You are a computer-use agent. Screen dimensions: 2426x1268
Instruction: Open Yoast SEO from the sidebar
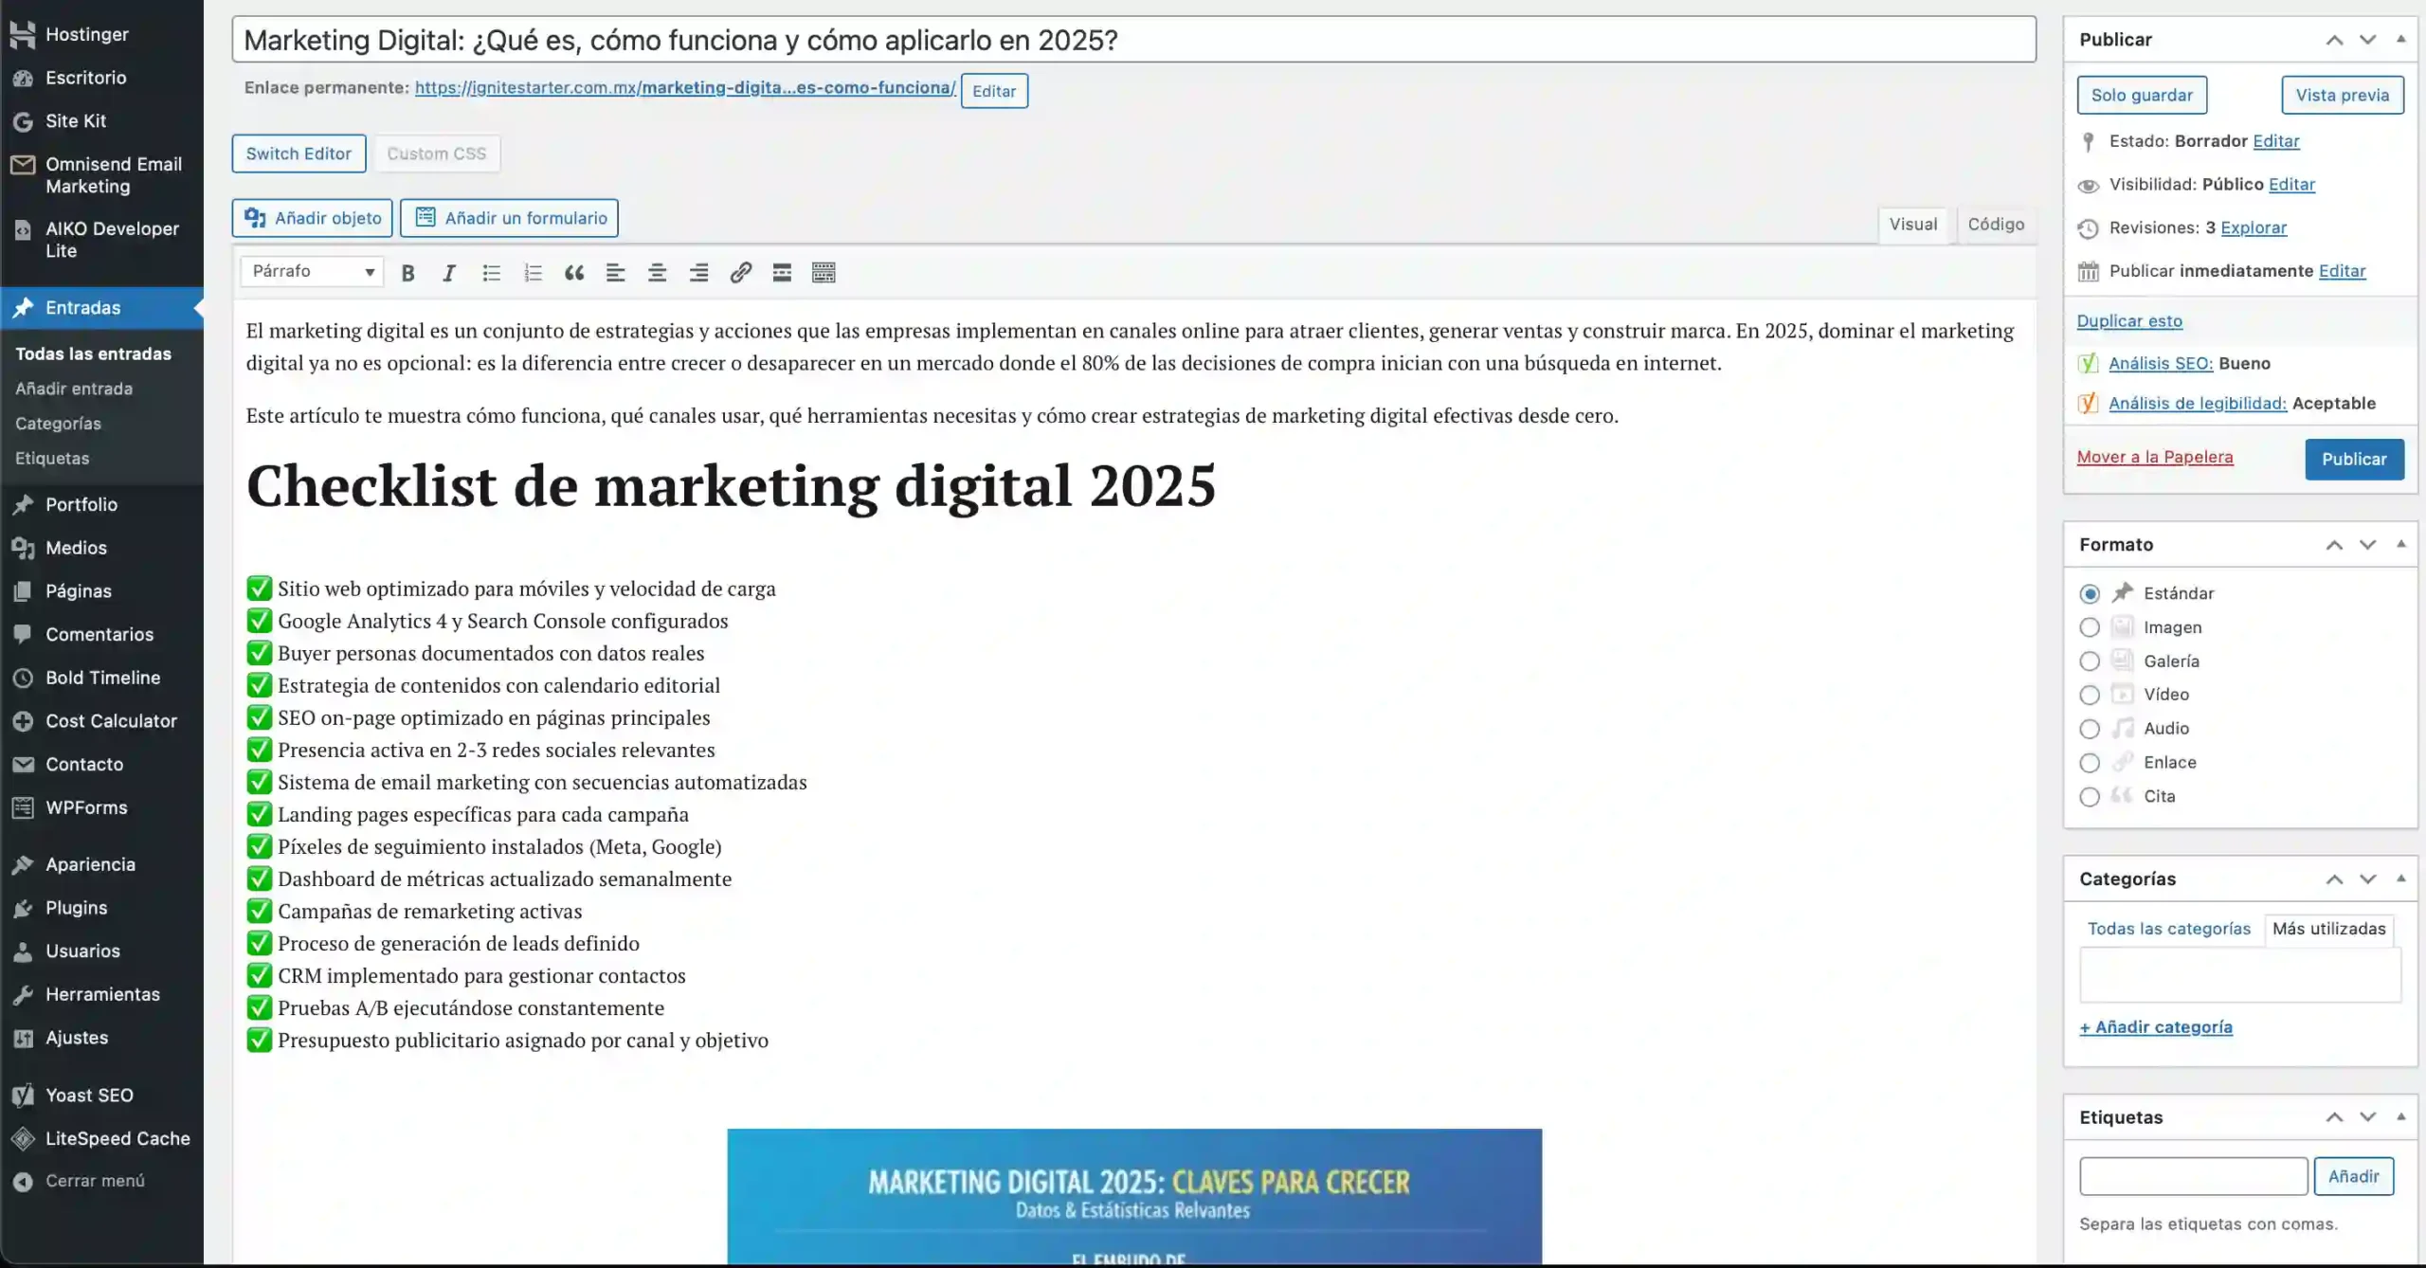point(89,1095)
